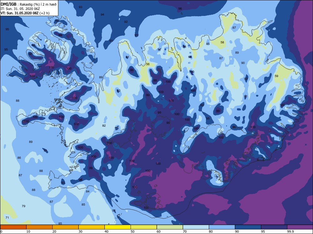Click the '82' humidity value on the map
Image resolution: width=313 pixels, height=234 pixels.
click(104, 125)
